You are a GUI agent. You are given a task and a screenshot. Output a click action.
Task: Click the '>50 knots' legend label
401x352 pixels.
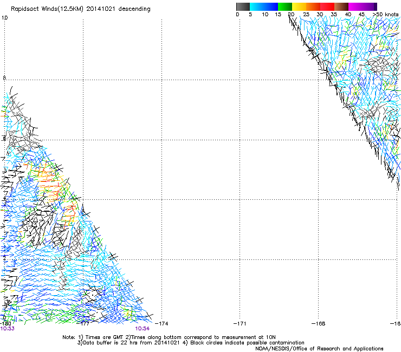pos(386,15)
